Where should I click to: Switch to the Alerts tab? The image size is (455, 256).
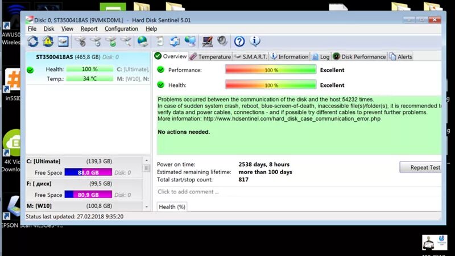(401, 56)
